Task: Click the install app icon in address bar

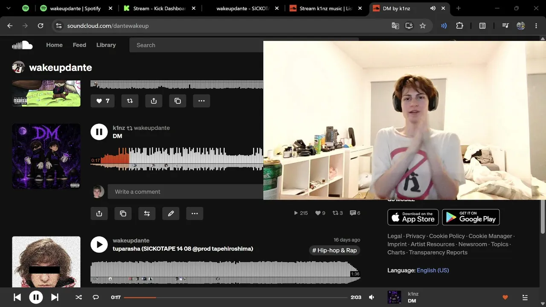Action: click(x=409, y=26)
